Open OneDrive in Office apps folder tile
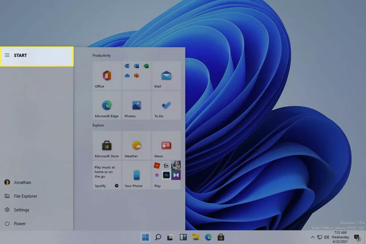366x244 pixels. point(127,76)
